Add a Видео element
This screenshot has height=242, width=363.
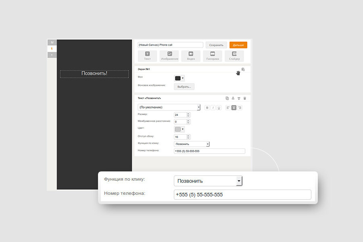[190, 56]
